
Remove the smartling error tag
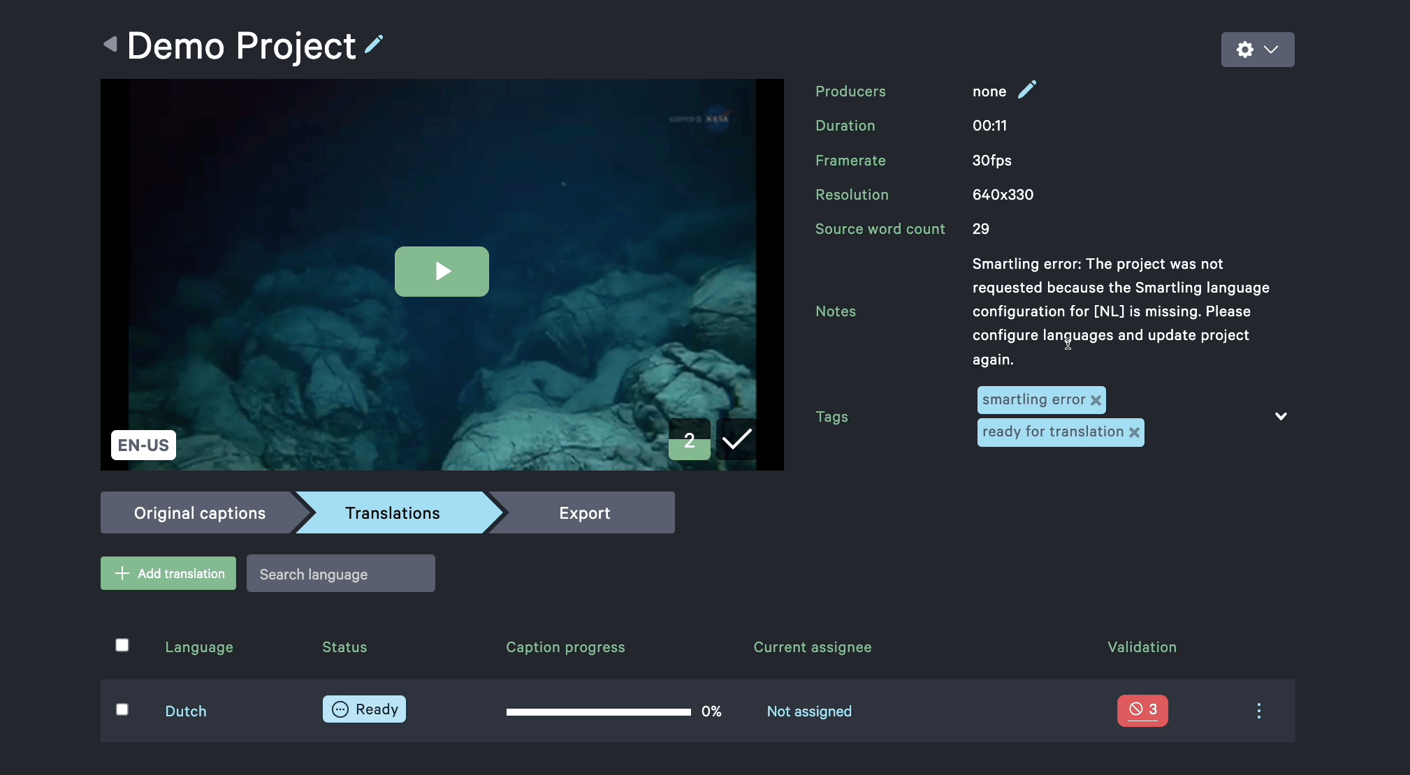(1096, 400)
